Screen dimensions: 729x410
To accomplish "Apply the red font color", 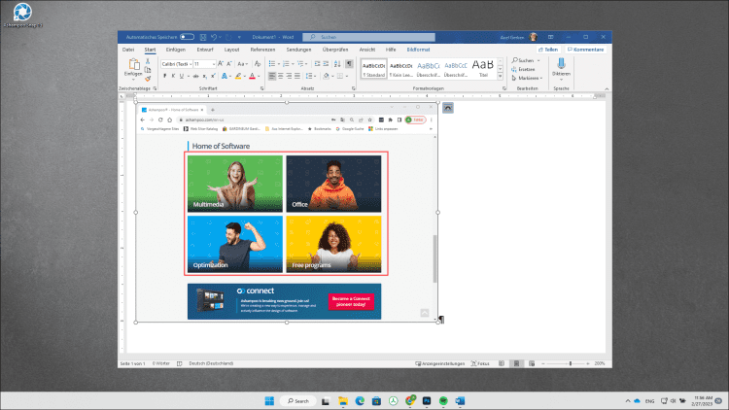I will (x=253, y=76).
